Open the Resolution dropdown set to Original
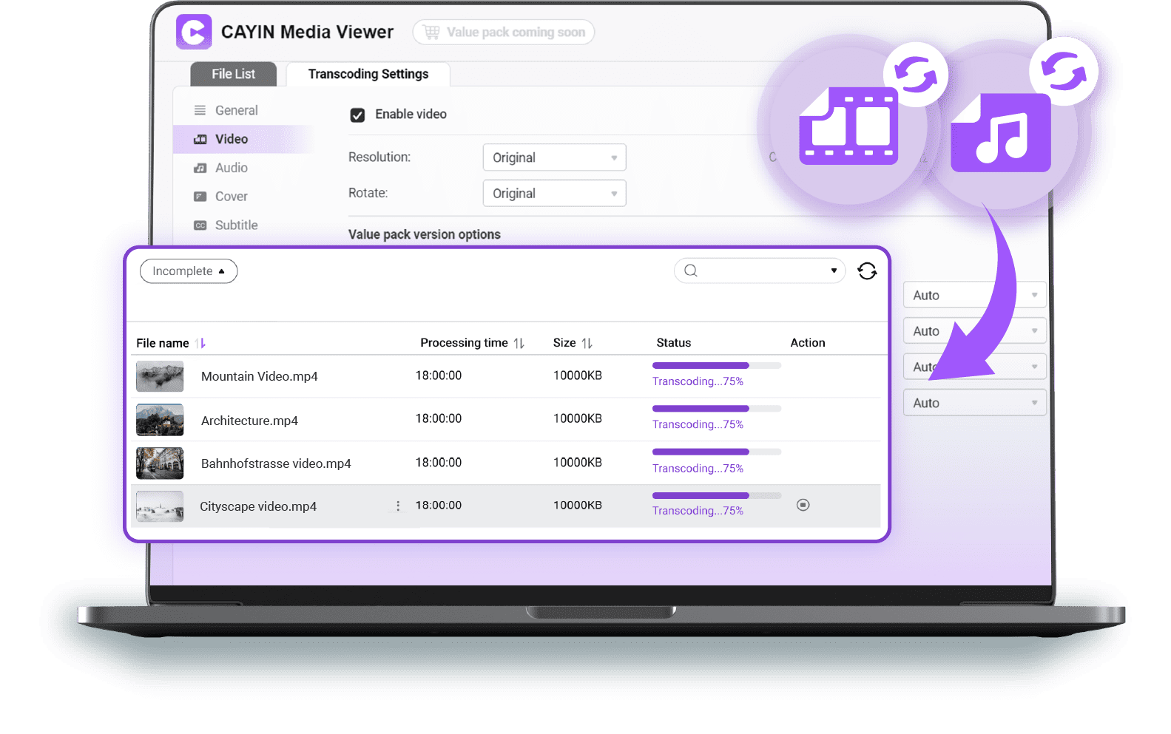 click(554, 157)
